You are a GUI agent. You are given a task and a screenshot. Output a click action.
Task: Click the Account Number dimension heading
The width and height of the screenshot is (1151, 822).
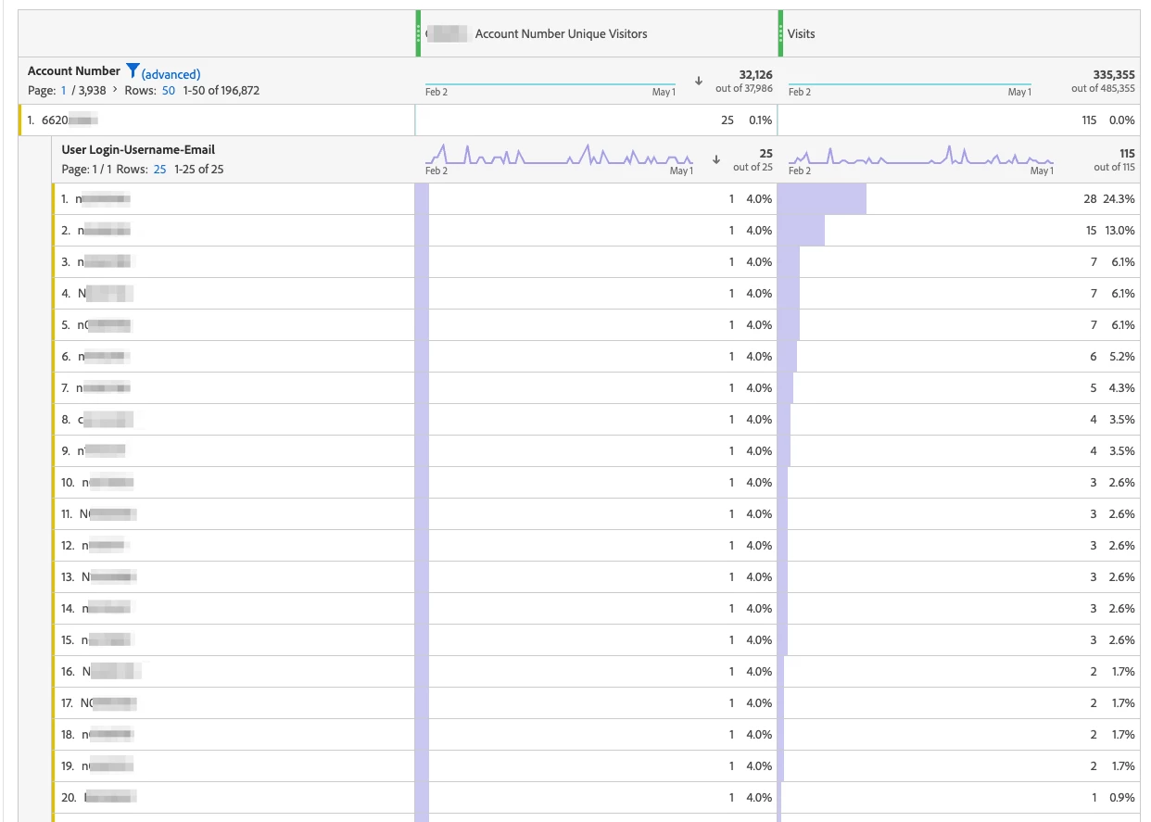tap(74, 71)
